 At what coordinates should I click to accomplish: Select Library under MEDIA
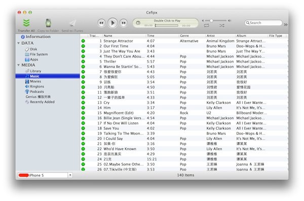coord(33,71)
